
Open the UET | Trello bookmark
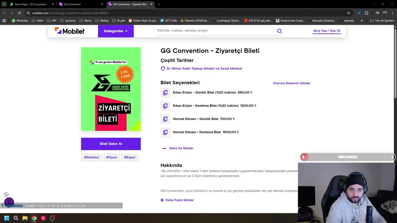pos(169,21)
